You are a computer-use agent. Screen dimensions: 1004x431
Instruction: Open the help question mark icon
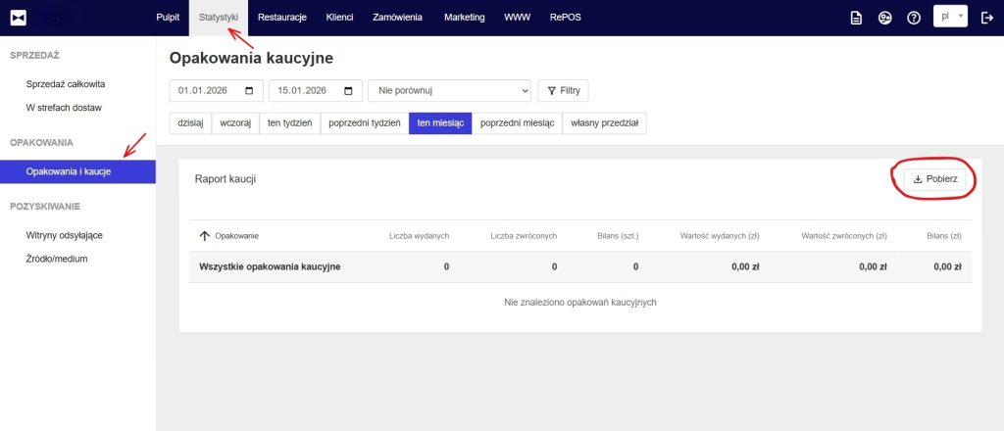pyautogui.click(x=913, y=18)
